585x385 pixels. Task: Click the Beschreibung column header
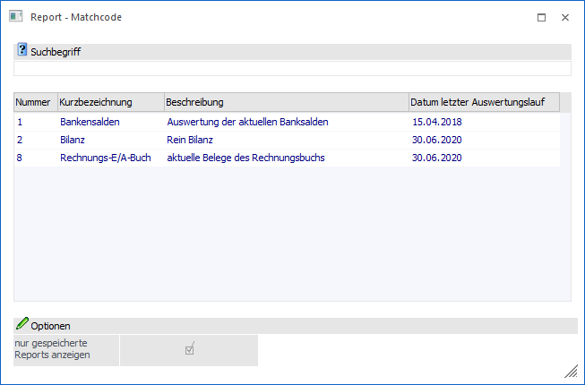pyautogui.click(x=194, y=102)
